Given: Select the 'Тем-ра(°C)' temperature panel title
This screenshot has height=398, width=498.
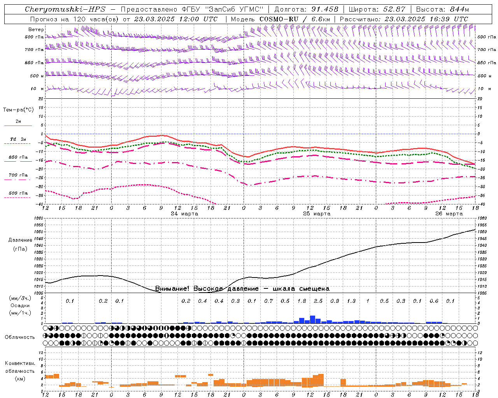Looking at the screenshot, I should [18, 110].
